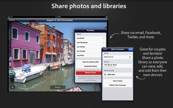Choose Duplicate Photo
173x108 pixels.
click(89, 66)
